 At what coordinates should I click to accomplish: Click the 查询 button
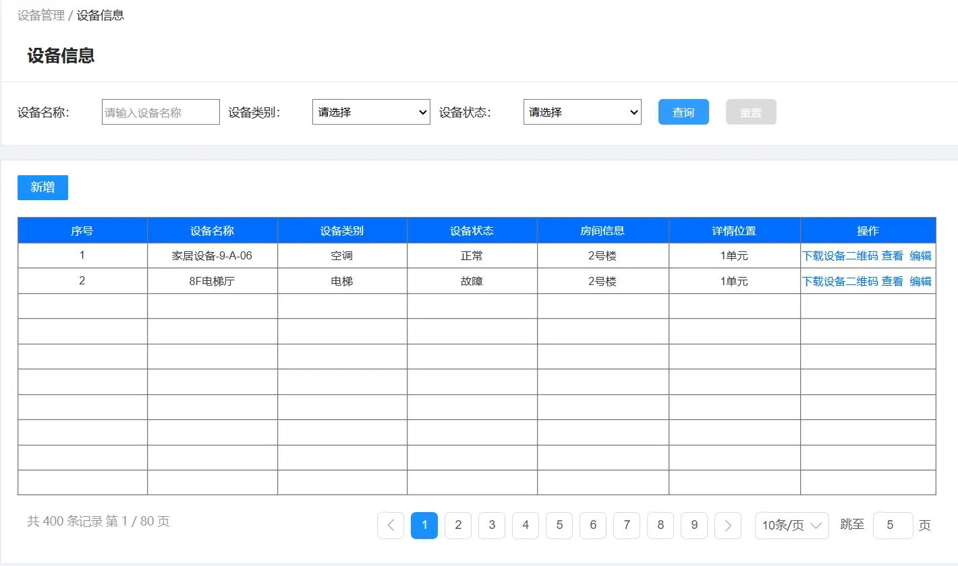point(683,112)
